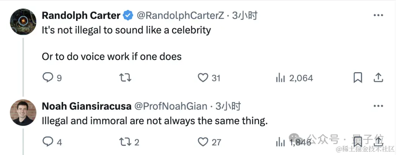
Task: Click Randolph Carter's verified badge
Action: point(128,15)
